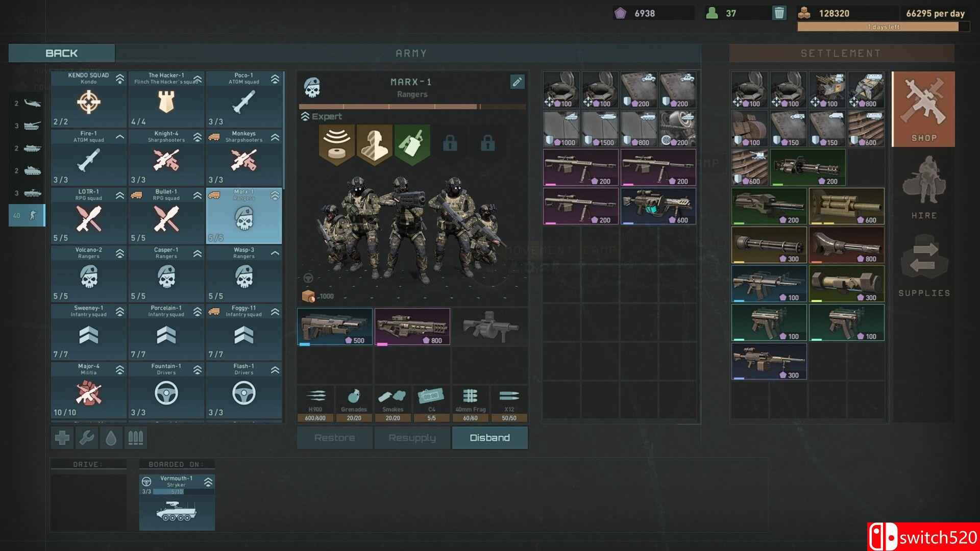Open the SHOP tab

pyautogui.click(x=923, y=109)
